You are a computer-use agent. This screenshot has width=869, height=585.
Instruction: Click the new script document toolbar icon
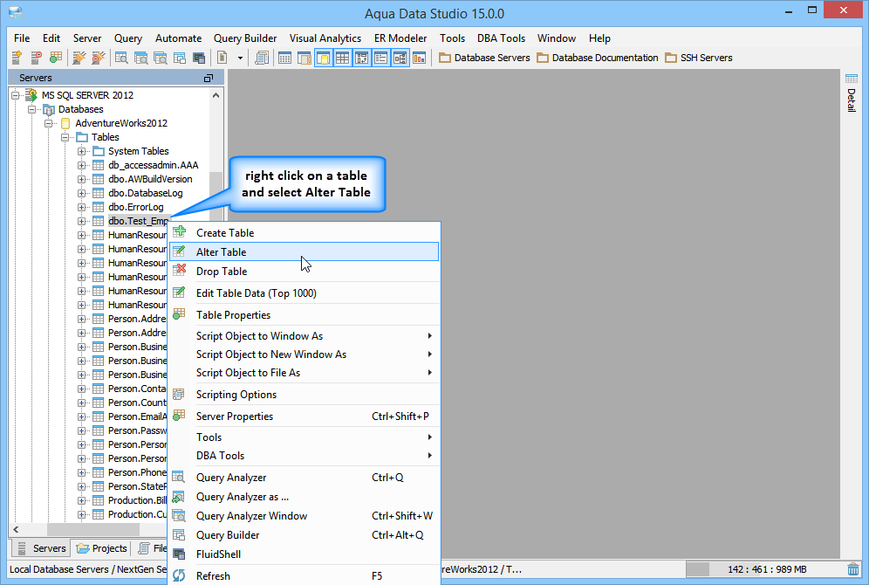222,58
